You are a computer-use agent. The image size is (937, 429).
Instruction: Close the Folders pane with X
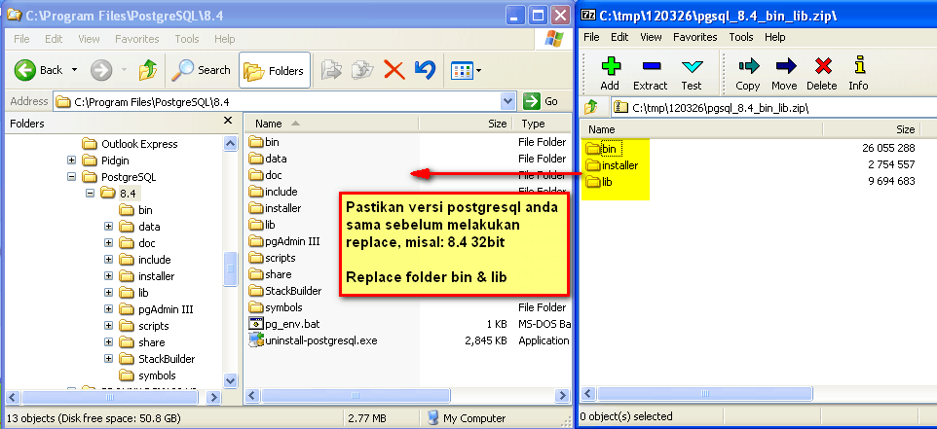pos(228,121)
